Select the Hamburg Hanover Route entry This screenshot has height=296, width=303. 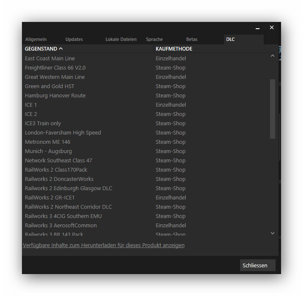tap(55, 95)
